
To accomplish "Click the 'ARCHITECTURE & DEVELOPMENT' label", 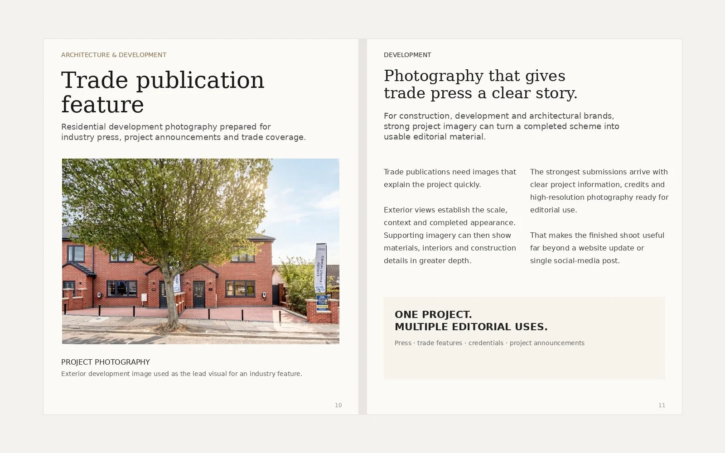I will point(114,55).
